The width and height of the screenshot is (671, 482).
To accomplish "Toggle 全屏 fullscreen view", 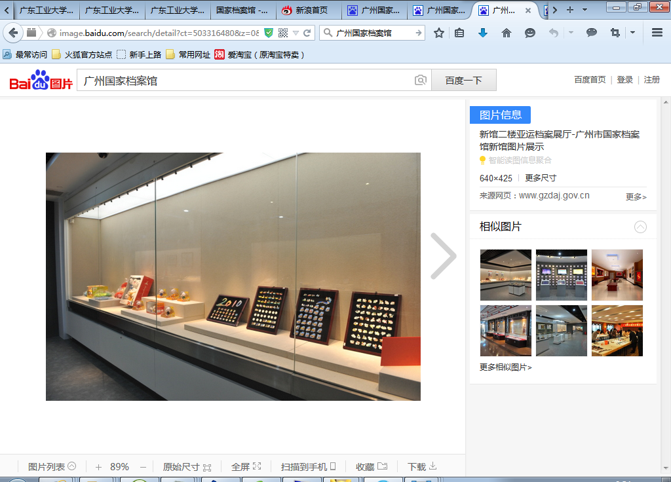I will click(x=246, y=467).
